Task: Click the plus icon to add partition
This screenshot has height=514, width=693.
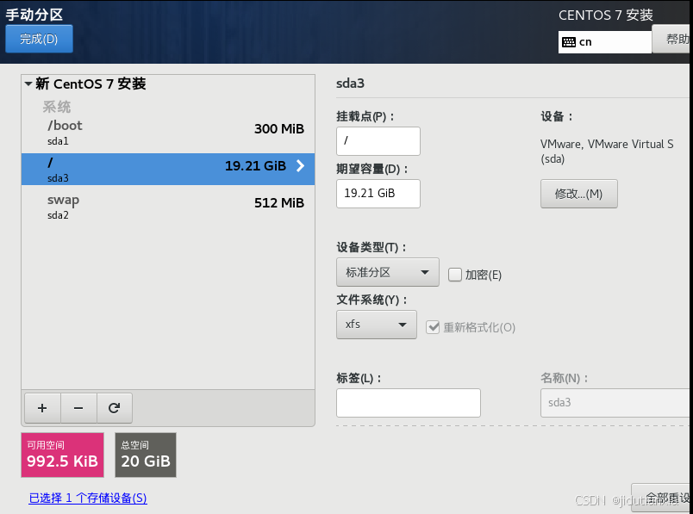Action: [42, 408]
